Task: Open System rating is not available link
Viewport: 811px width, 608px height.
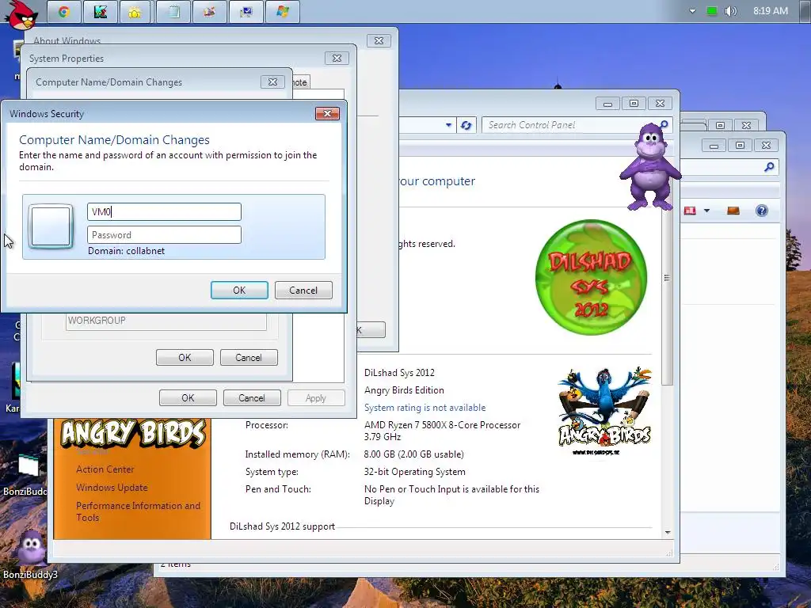Action: point(425,408)
